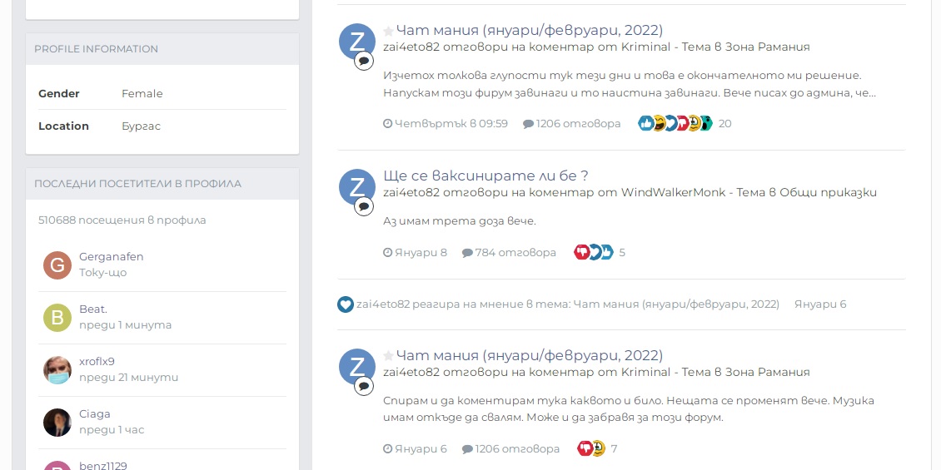Click the 1206 отговора link on the top post

click(x=578, y=124)
